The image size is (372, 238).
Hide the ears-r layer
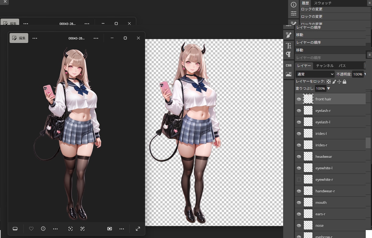click(x=299, y=214)
